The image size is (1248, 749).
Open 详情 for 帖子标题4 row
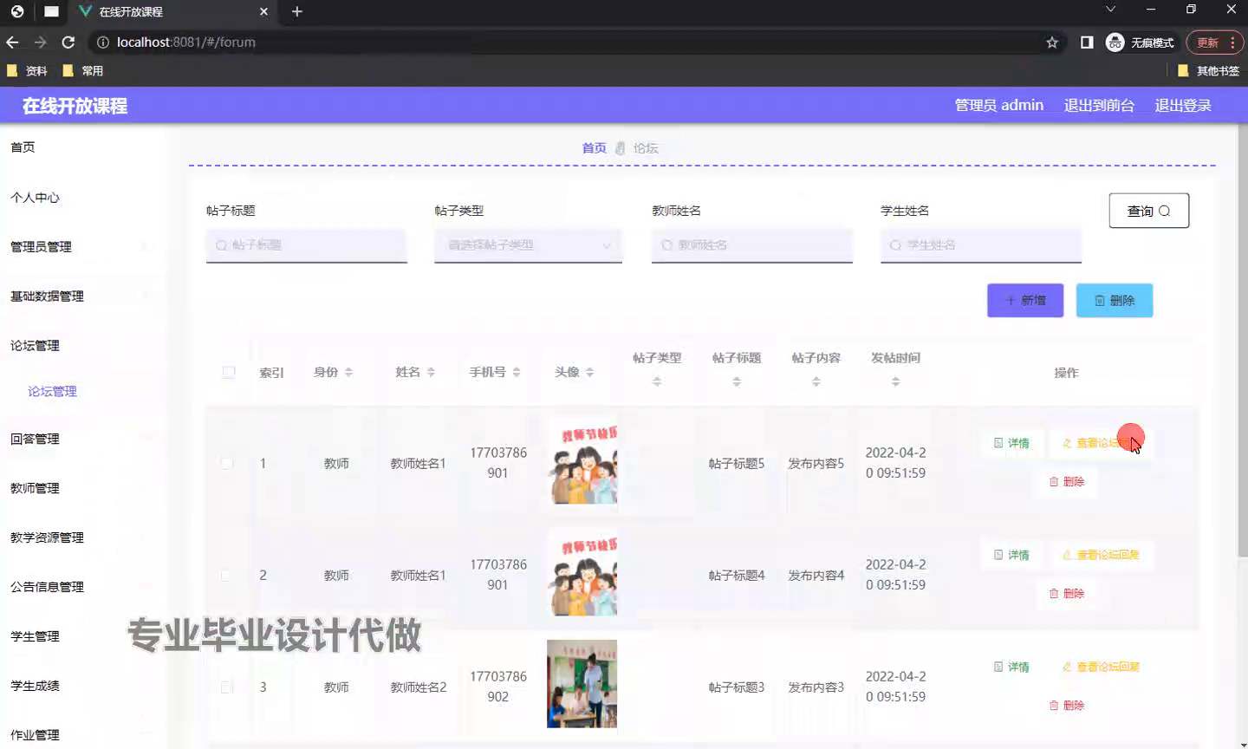[x=1011, y=555]
